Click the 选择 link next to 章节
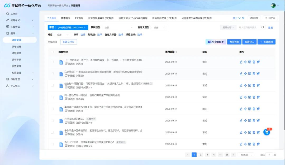285x165 pixels. [x=83, y=35]
